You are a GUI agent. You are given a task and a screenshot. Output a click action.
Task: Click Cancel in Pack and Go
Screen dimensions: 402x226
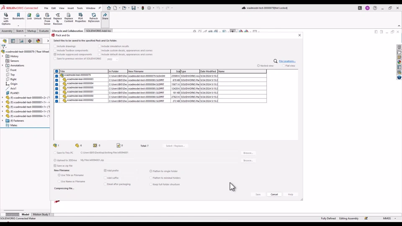(x=274, y=195)
